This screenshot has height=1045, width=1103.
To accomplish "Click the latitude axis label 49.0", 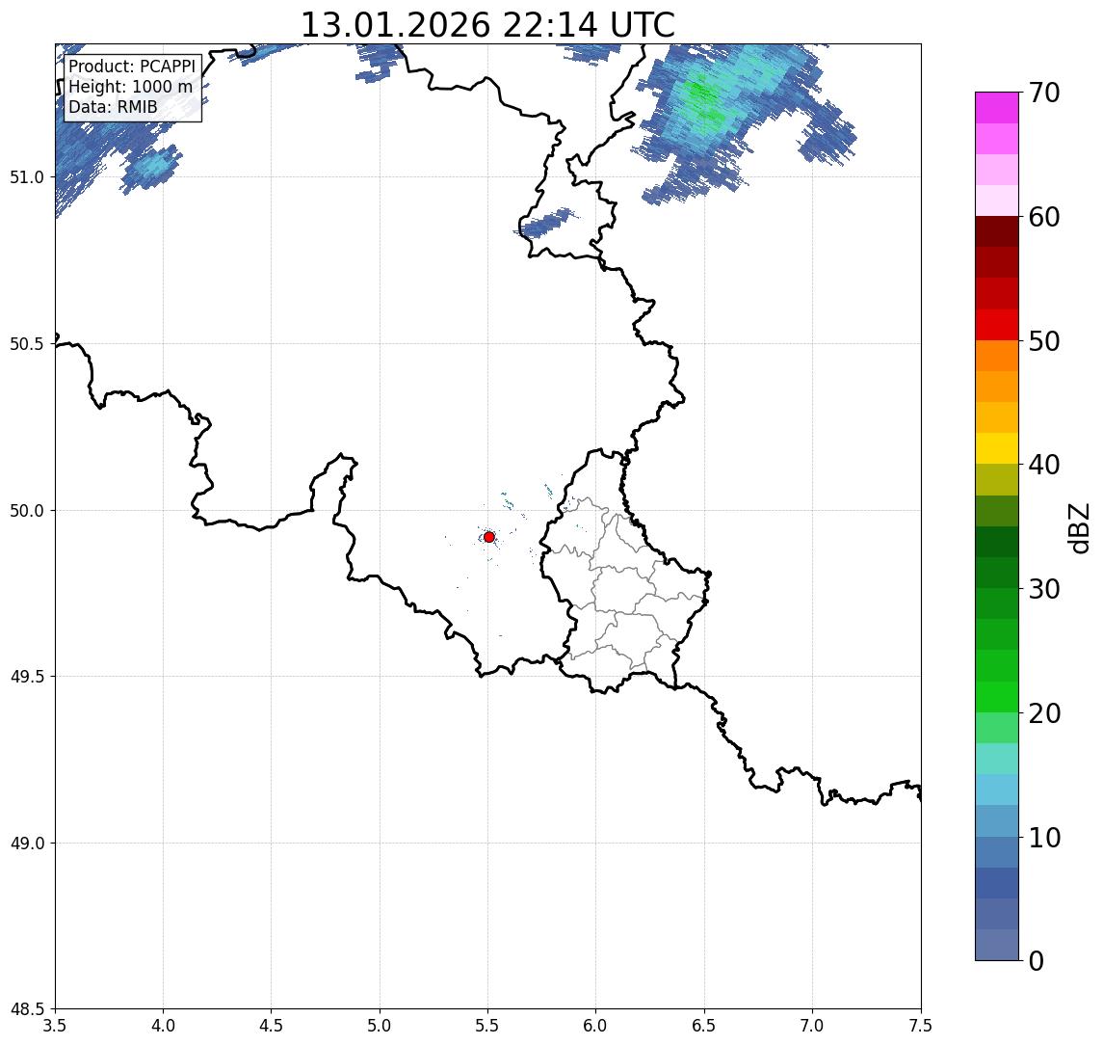I will pyautogui.click(x=26, y=843).
